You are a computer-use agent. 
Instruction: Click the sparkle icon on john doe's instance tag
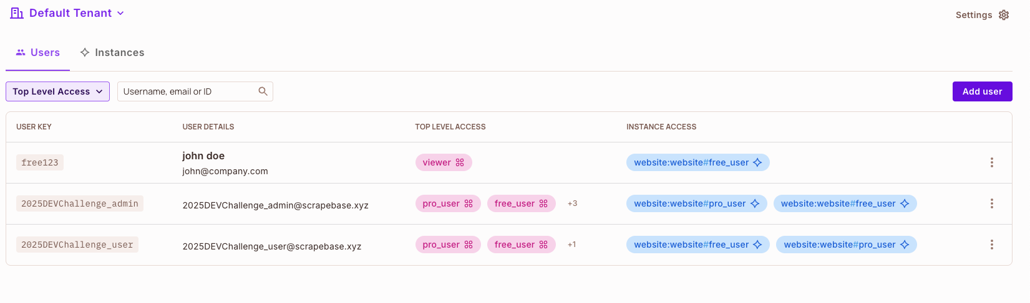click(x=757, y=162)
